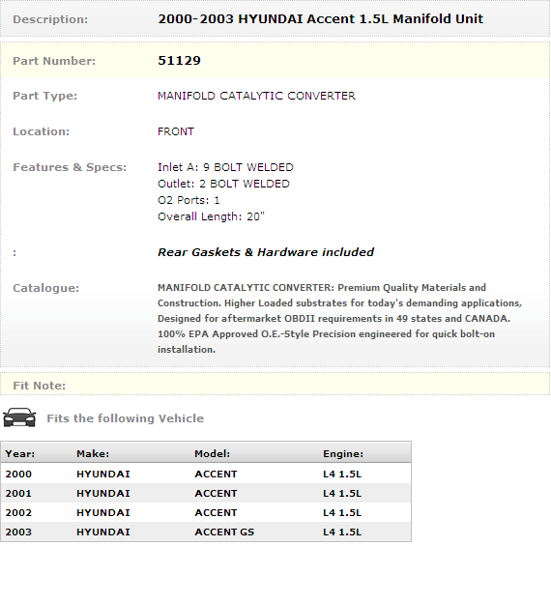
Task: Select the 2003 year cell
Action: point(18,532)
